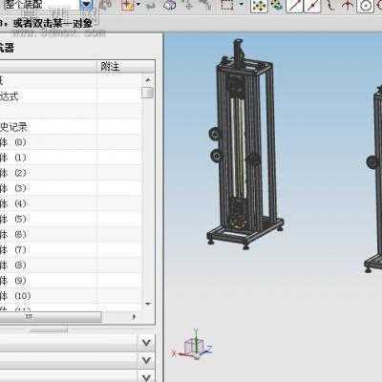
Task: Click the navigator scroll up arrow
Action: point(148,79)
